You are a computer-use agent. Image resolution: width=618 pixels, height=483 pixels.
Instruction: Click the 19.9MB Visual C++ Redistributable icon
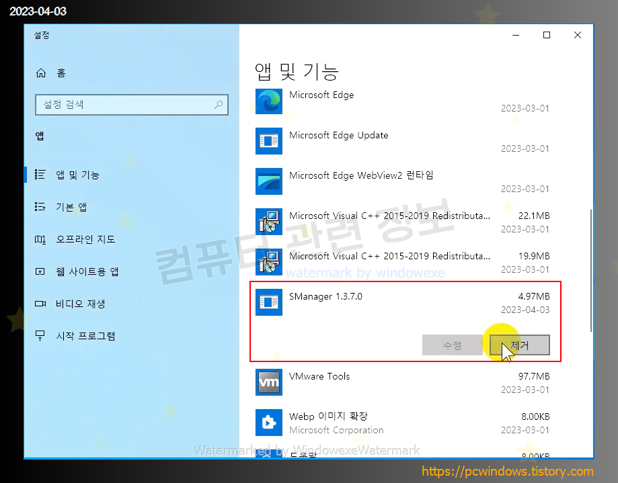(x=269, y=262)
